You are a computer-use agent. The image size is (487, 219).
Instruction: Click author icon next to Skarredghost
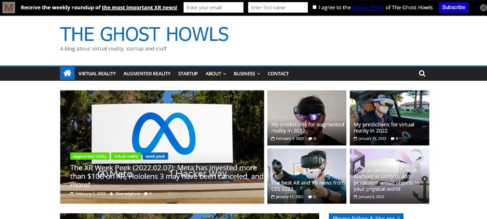pyautogui.click(x=112, y=194)
